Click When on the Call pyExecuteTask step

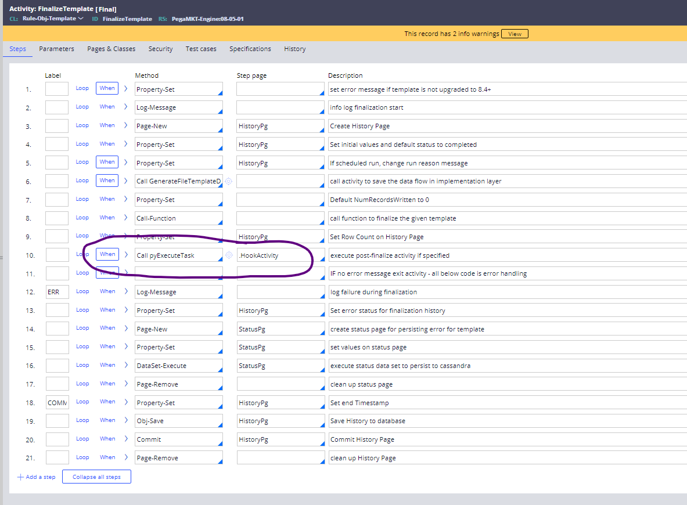(107, 254)
